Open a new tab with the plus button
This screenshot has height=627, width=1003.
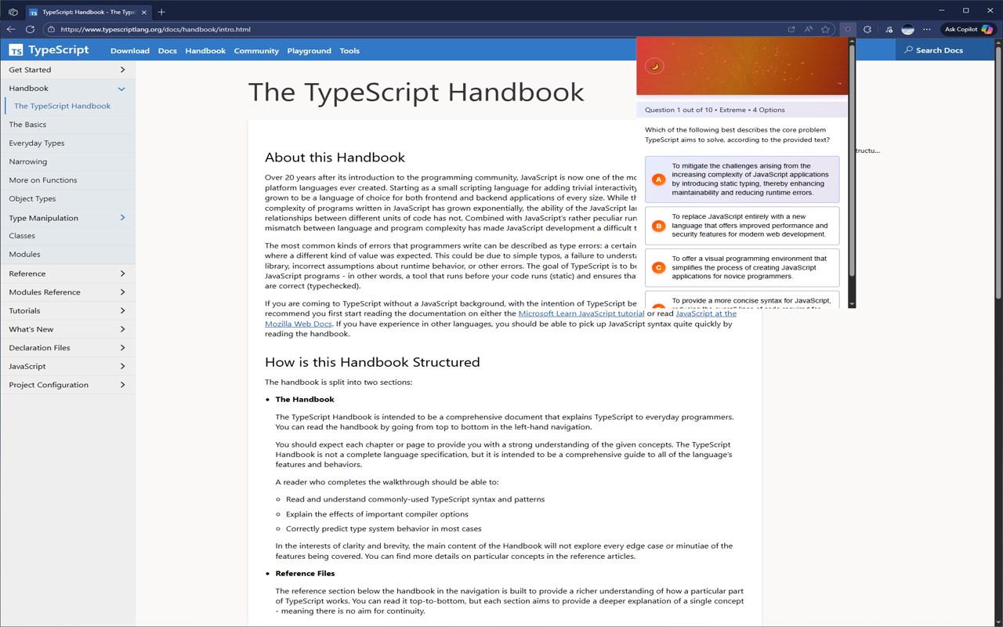[161, 12]
